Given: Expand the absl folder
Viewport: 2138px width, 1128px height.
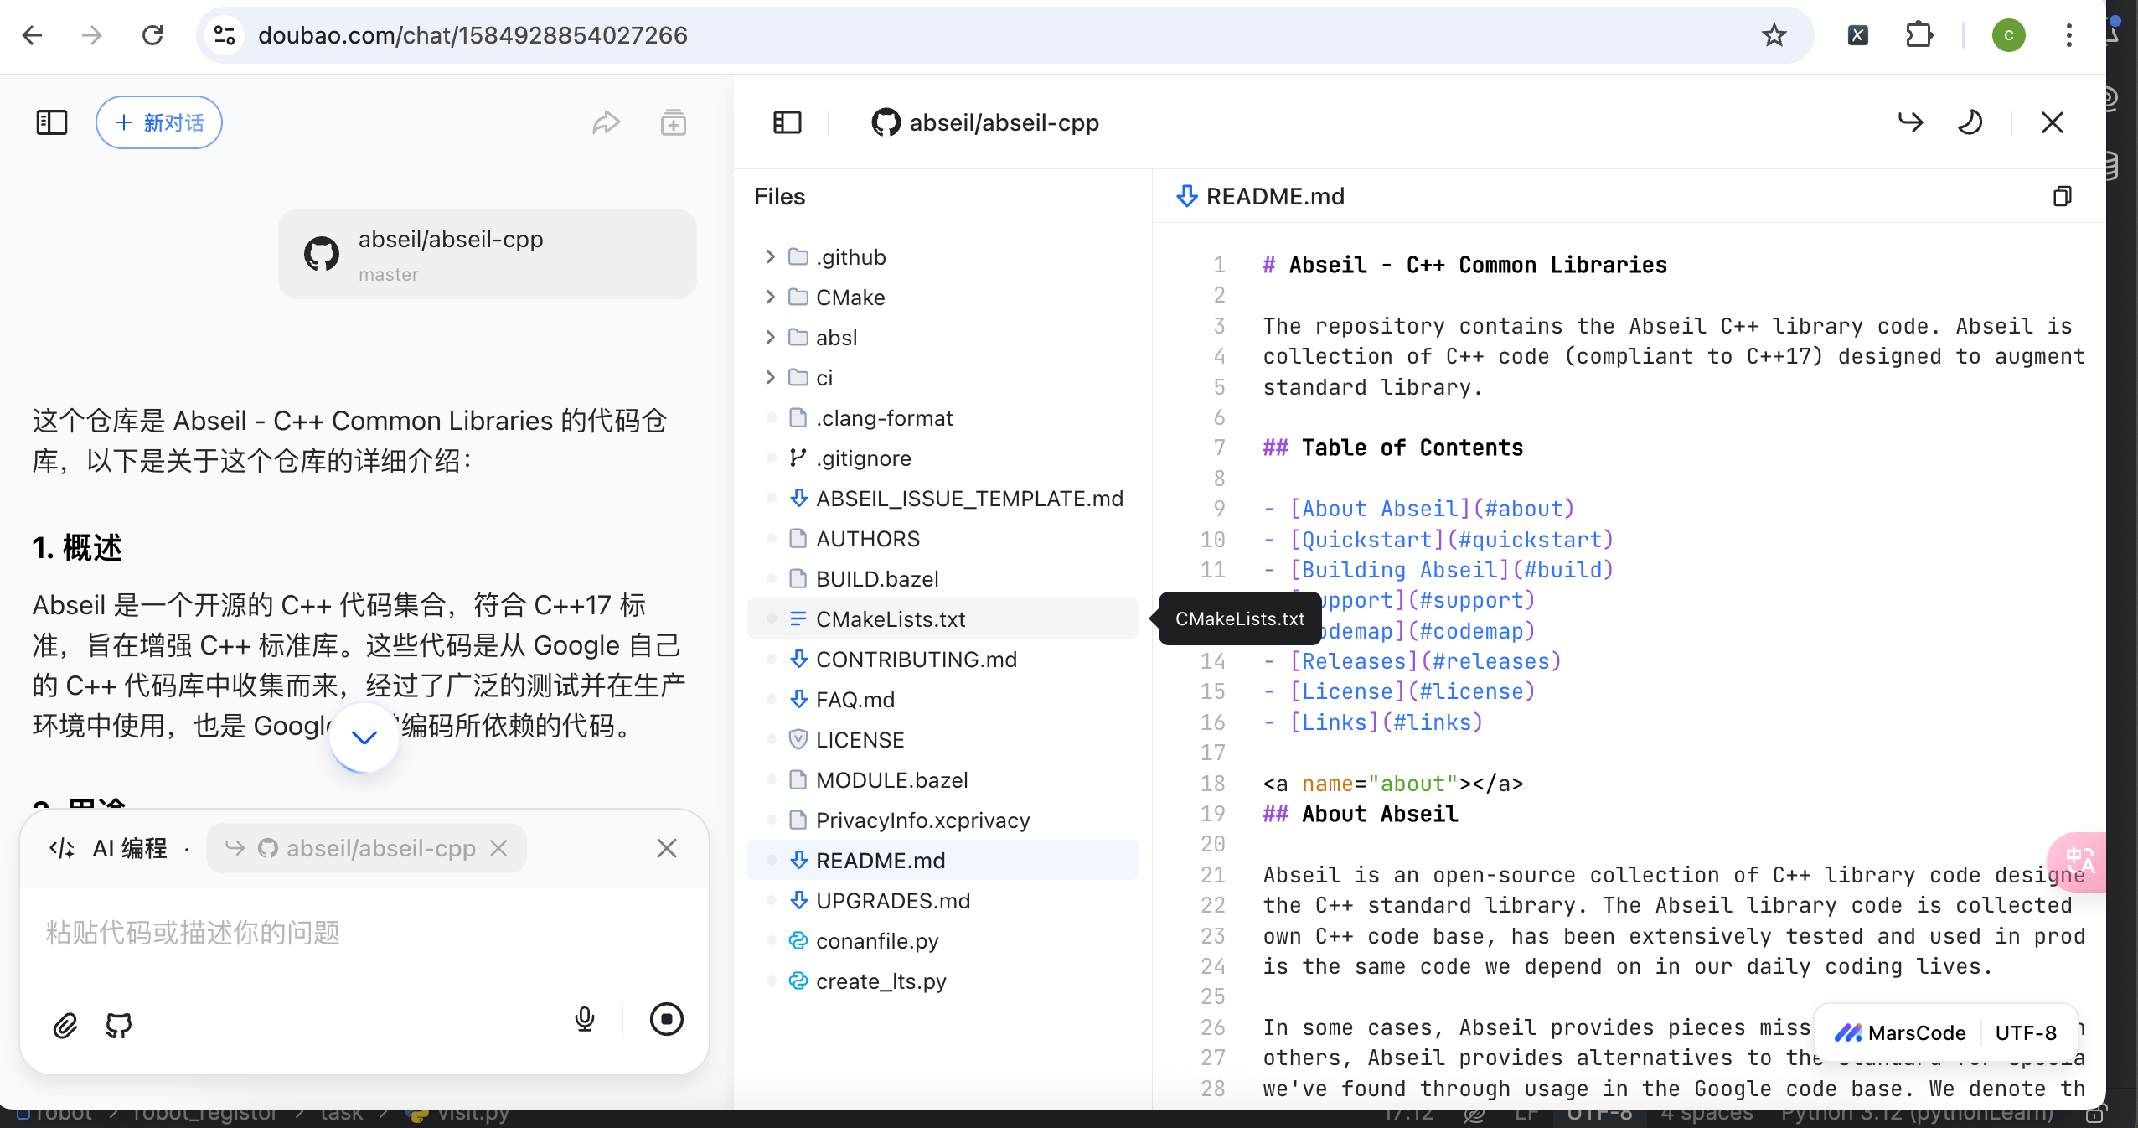Looking at the screenshot, I should (x=942, y=337).
